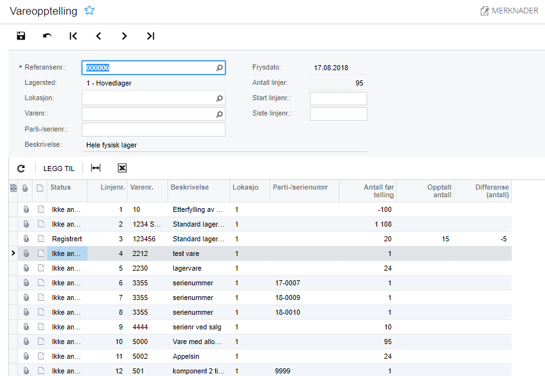
Task: Go to the first record
Action: click(x=73, y=36)
